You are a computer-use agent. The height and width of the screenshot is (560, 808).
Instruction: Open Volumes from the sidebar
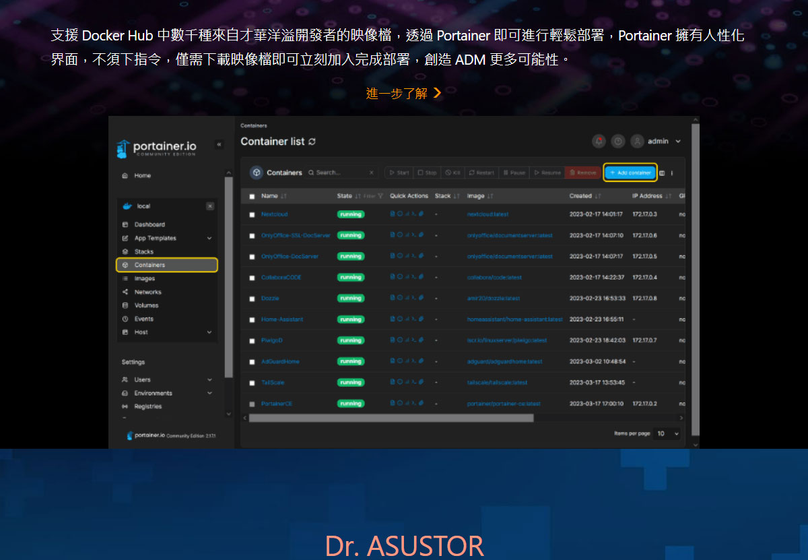tap(125, 305)
